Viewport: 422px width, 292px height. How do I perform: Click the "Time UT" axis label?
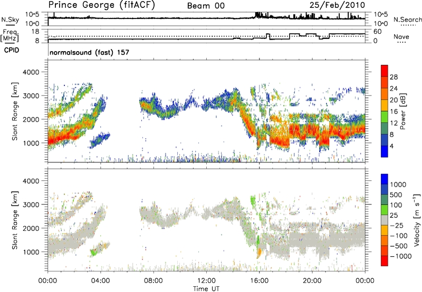click(x=206, y=288)
